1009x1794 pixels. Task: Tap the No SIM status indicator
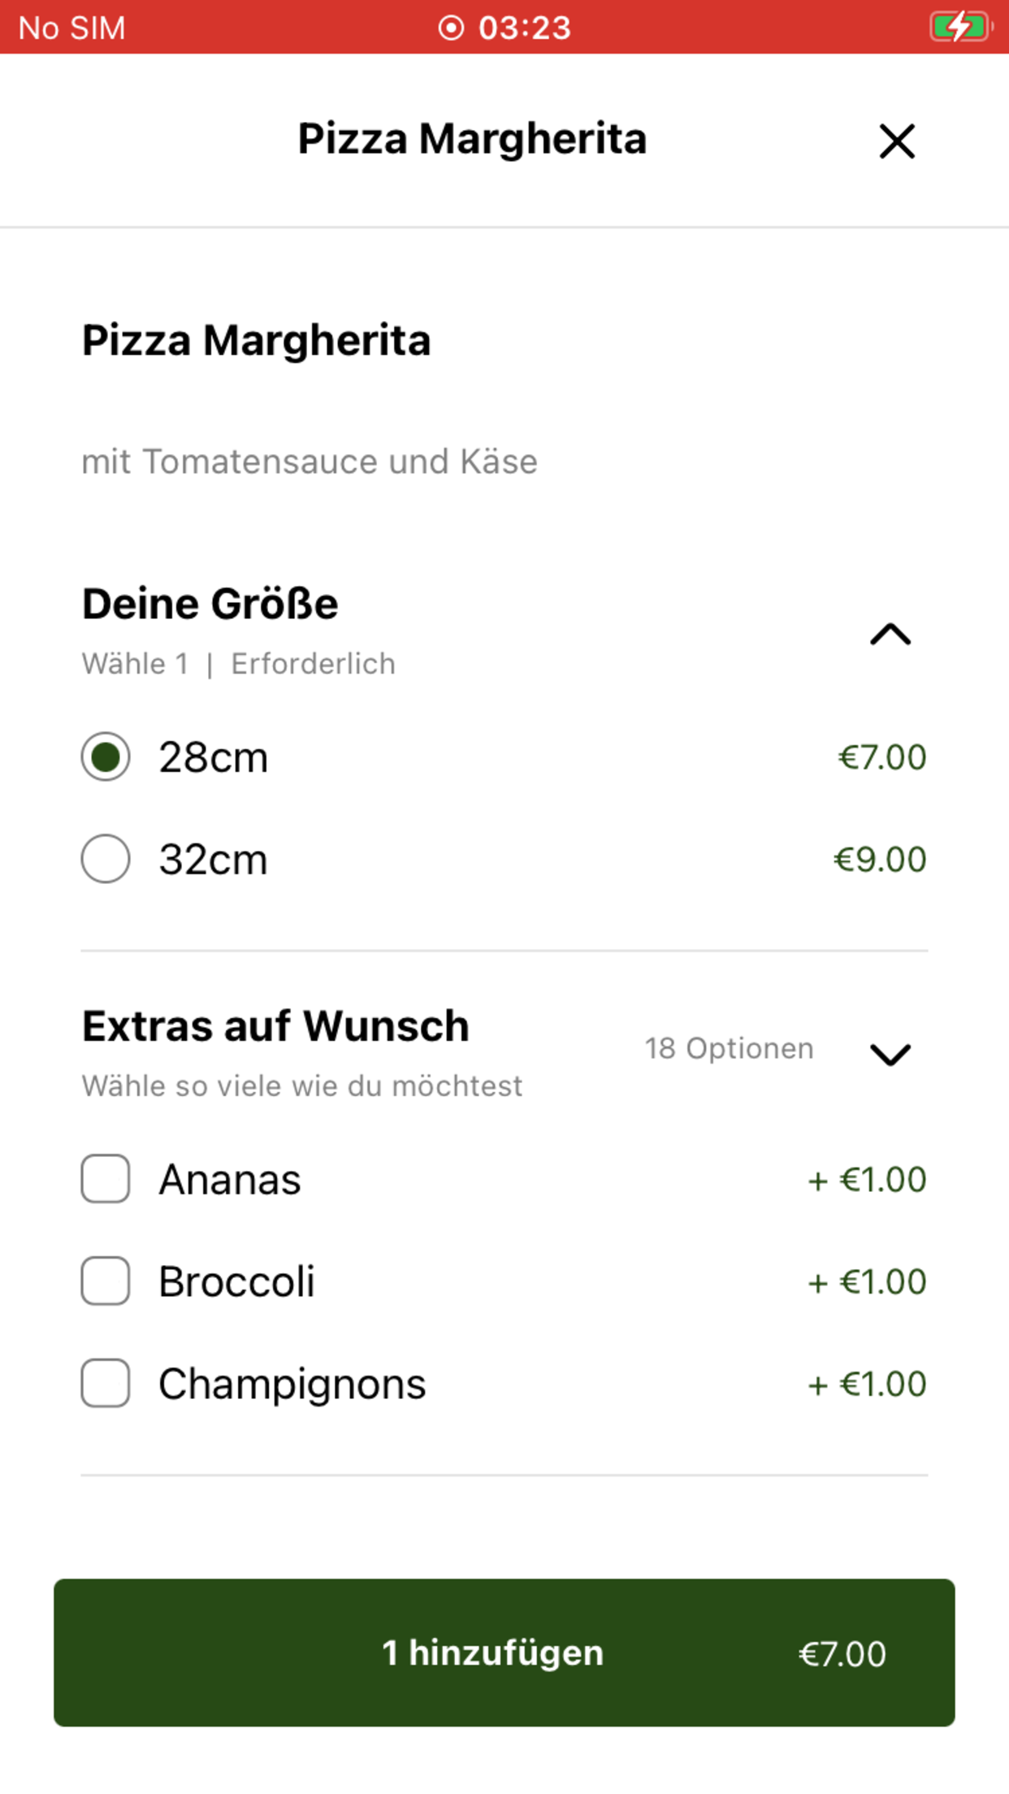(x=72, y=28)
